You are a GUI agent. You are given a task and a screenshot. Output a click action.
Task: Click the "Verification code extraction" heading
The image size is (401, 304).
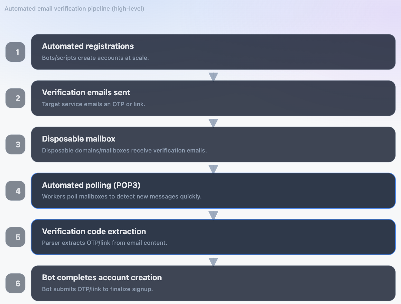point(94,232)
